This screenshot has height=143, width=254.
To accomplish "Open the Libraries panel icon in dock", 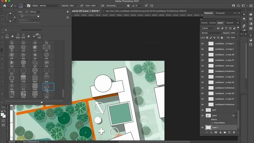I will (x=251, y=45).
